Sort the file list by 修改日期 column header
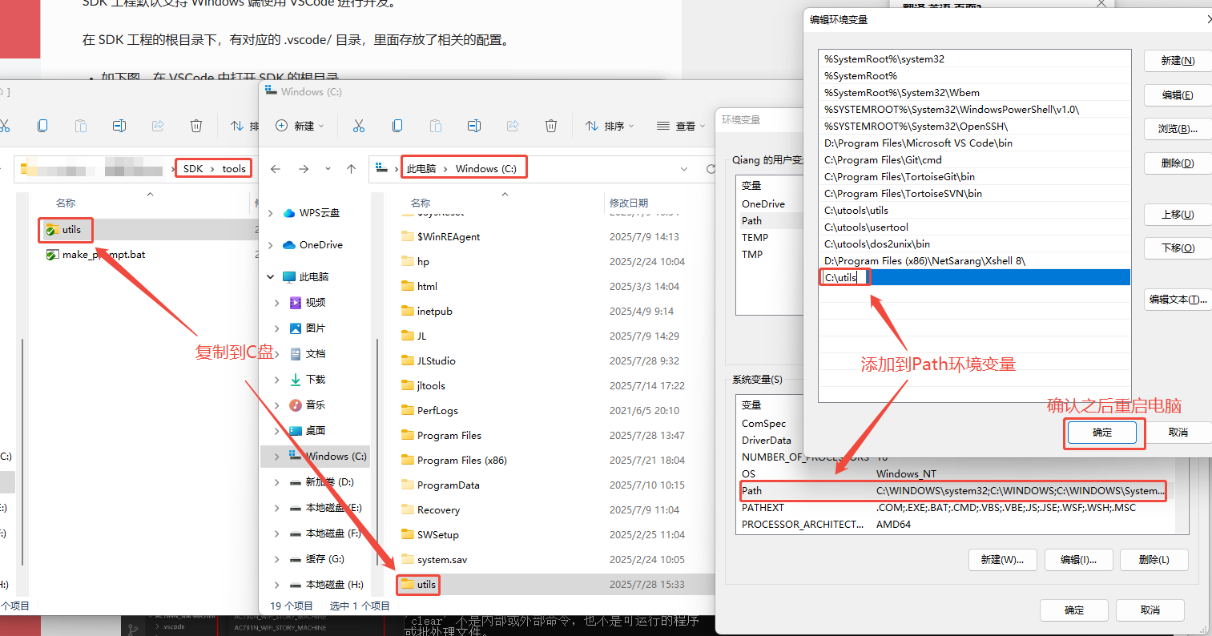1212x636 pixels. click(x=629, y=203)
